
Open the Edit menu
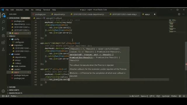[12, 10]
